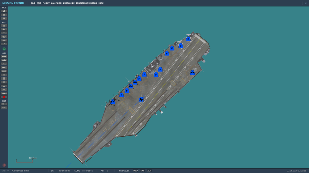Click the longitude value 55° 9'36" E
The width and height of the screenshot is (309, 173).
(87, 171)
